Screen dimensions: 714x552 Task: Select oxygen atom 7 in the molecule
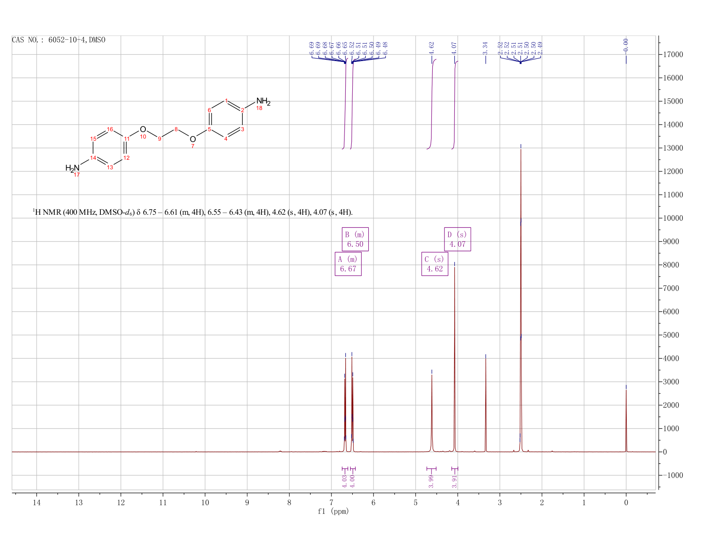tap(193, 139)
